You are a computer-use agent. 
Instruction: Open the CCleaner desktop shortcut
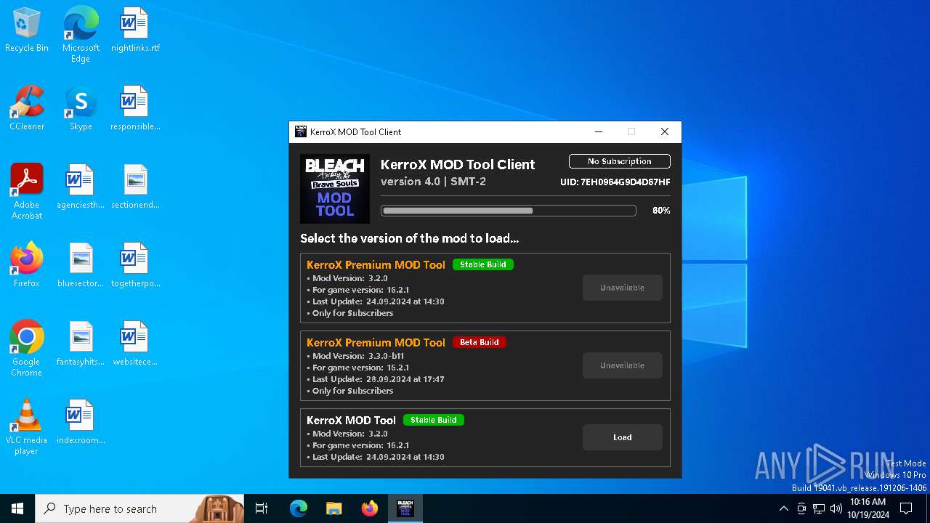(x=27, y=109)
